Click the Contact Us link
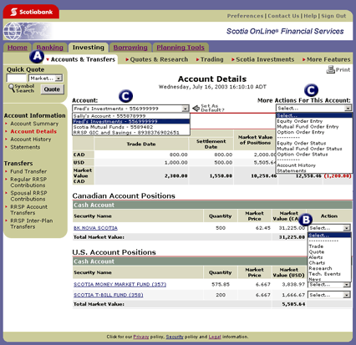This screenshot has width=356, height=345. tap(283, 16)
